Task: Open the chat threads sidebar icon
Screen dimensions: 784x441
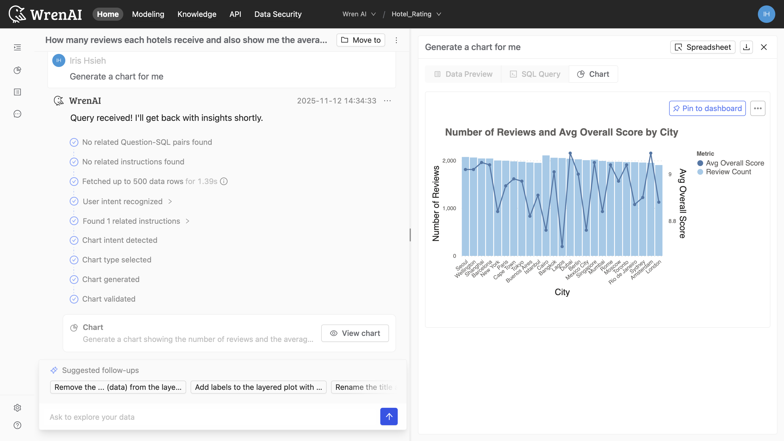Action: point(17,114)
